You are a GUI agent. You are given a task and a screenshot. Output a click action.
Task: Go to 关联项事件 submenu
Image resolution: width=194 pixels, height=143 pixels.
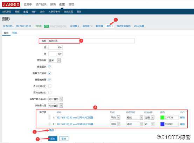54,12
